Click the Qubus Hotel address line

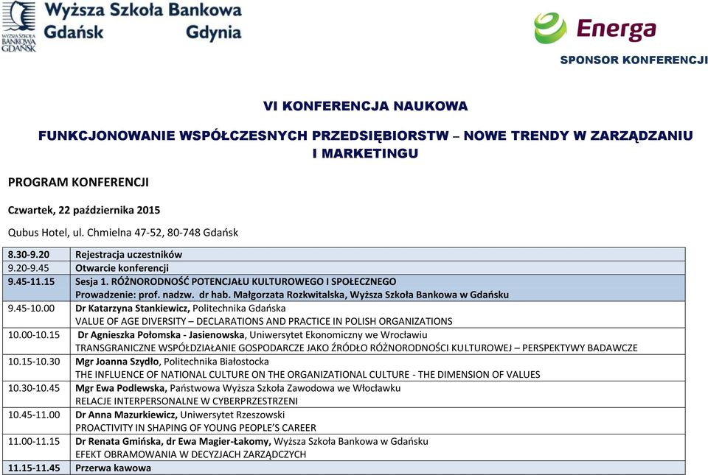[x=123, y=233]
